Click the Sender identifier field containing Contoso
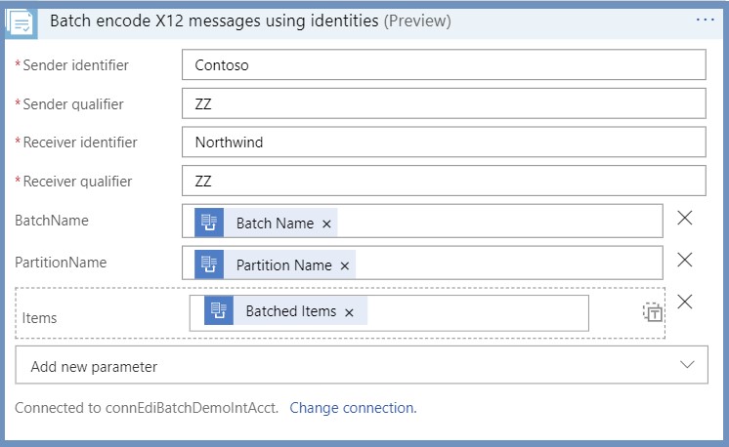 pyautogui.click(x=444, y=64)
